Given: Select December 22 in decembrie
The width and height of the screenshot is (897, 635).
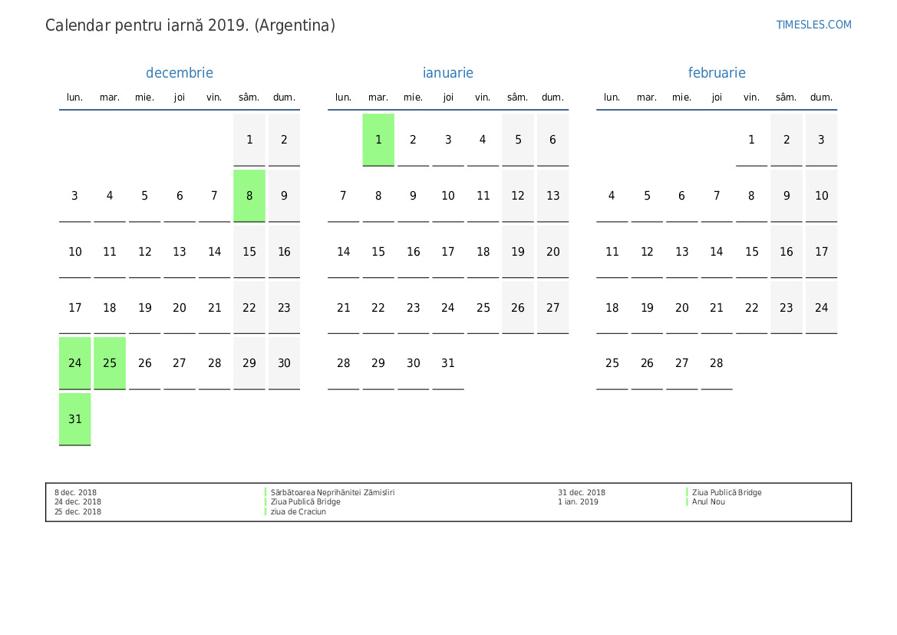Looking at the screenshot, I should tap(249, 308).
